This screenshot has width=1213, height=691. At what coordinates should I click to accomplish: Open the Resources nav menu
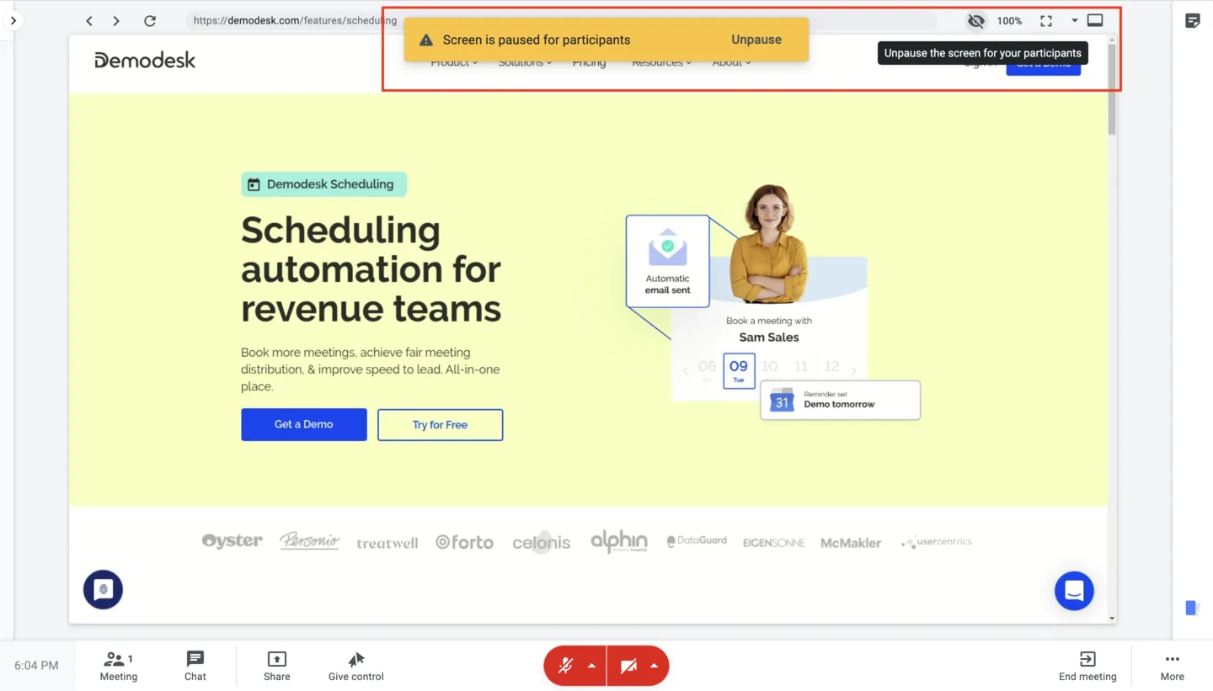(661, 62)
